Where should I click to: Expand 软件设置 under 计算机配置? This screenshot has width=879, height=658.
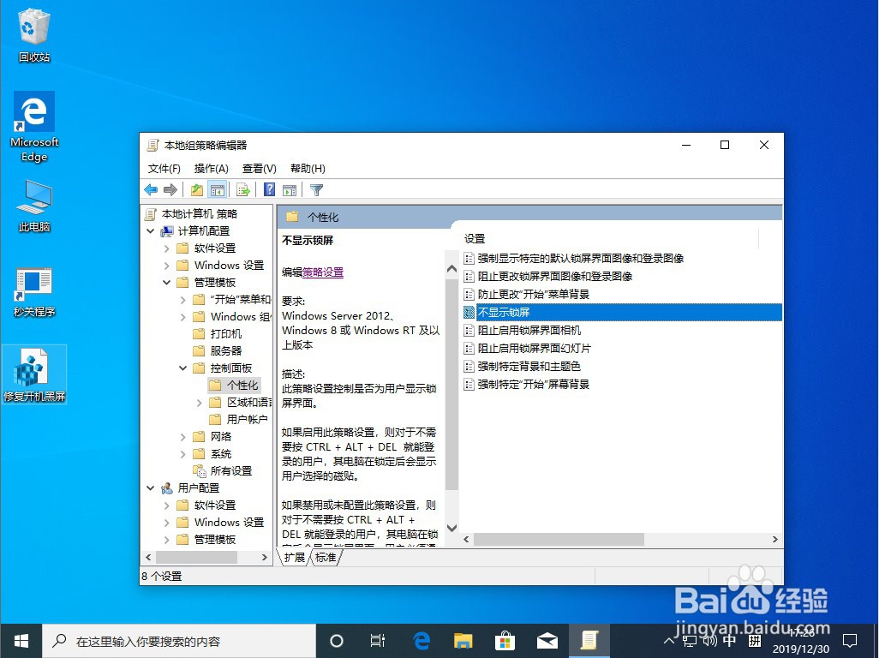pyautogui.click(x=166, y=248)
